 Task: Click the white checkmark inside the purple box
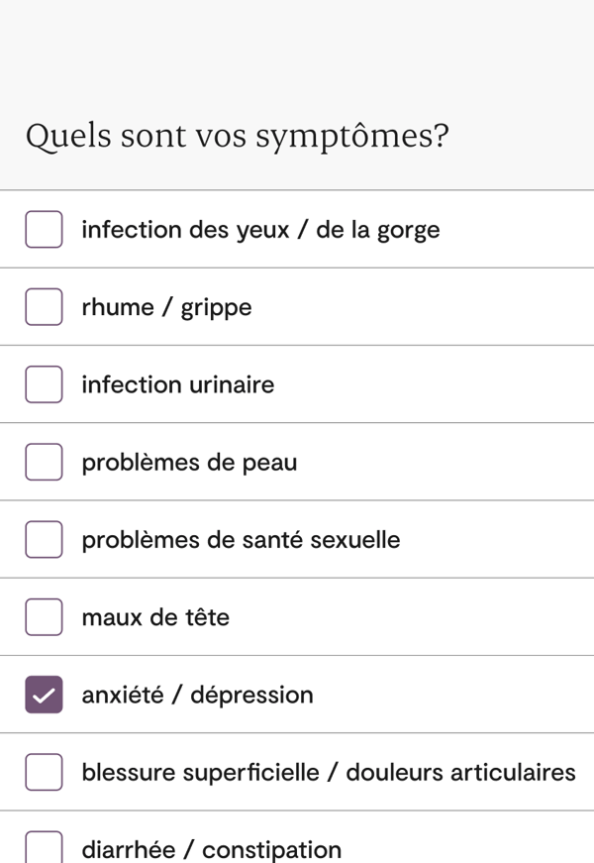(44, 695)
